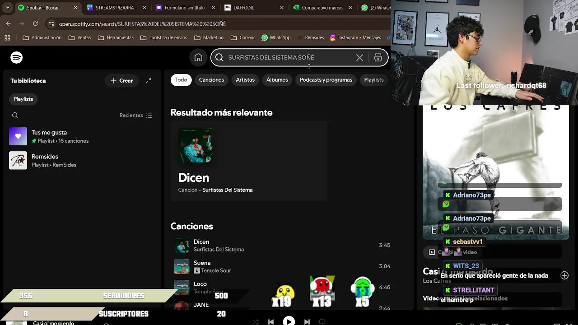Viewport: 578px width, 325px height.
Task: Click the Crear button
Action: point(121,81)
